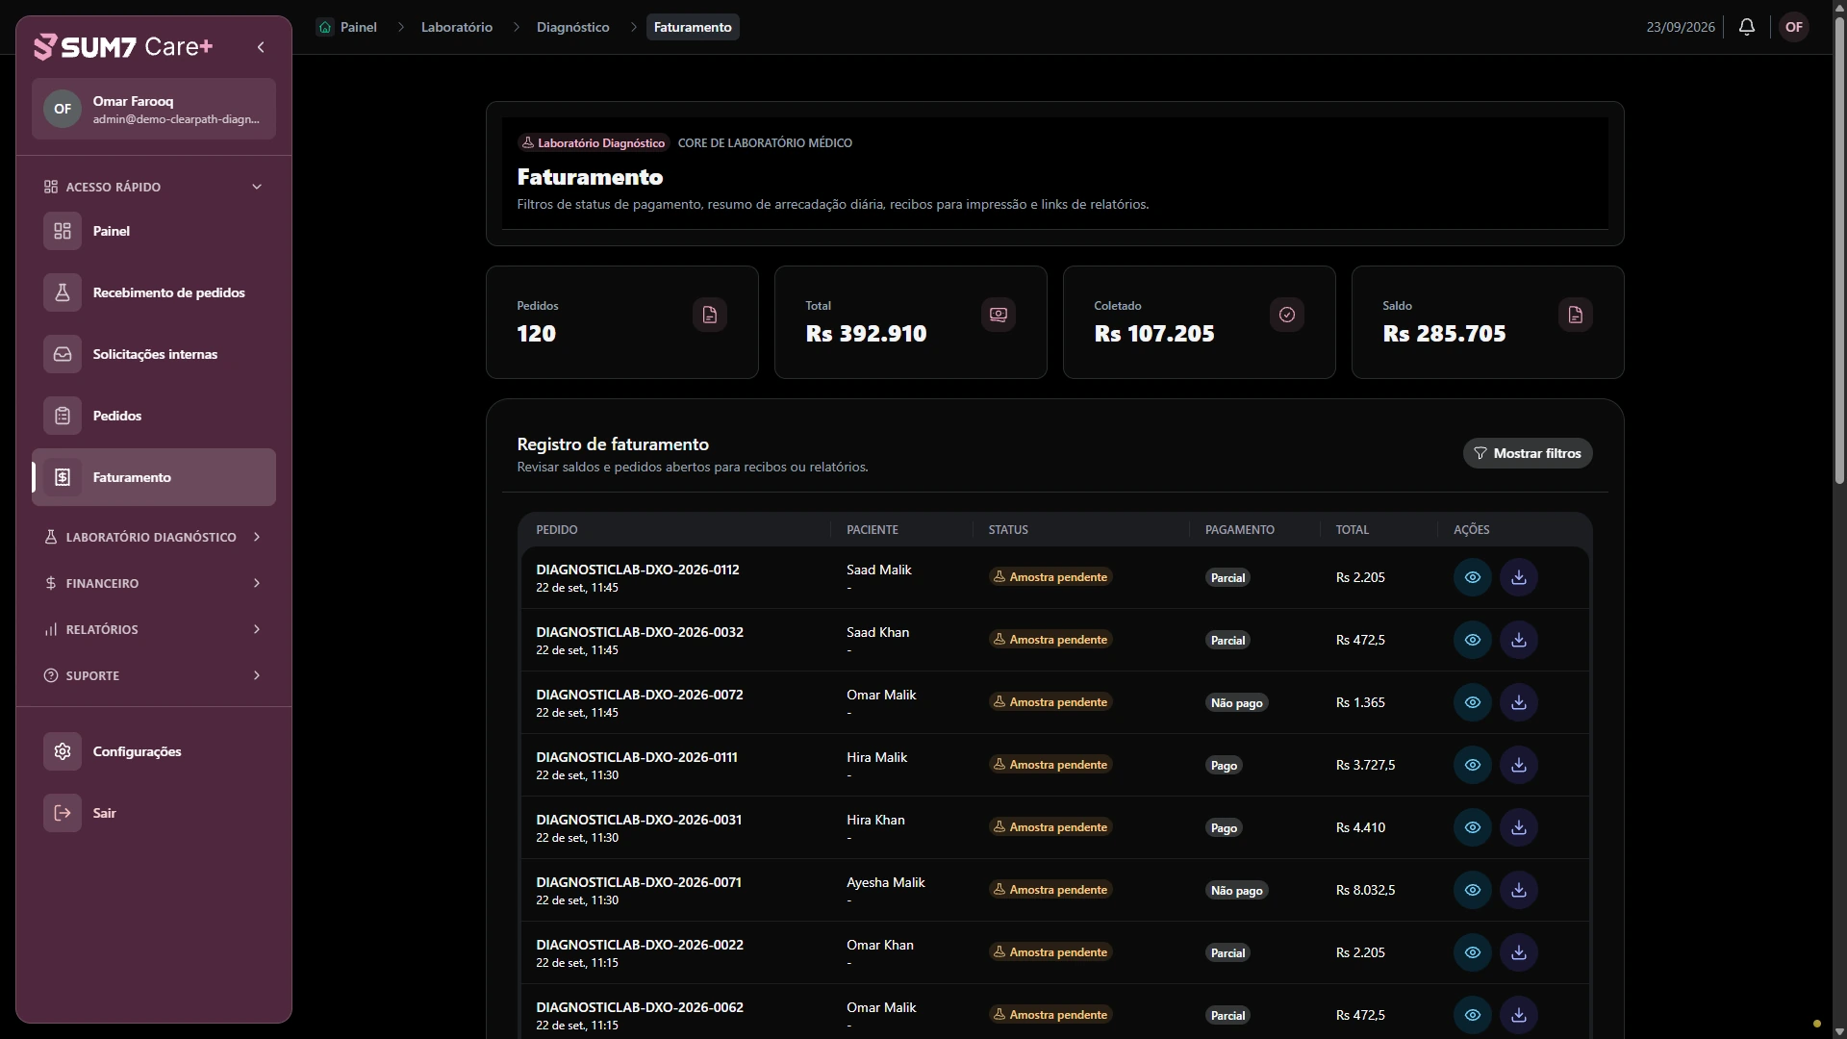This screenshot has height=1039, width=1847.
Task: View details of order DXO-2026-0072
Action: click(x=1473, y=702)
